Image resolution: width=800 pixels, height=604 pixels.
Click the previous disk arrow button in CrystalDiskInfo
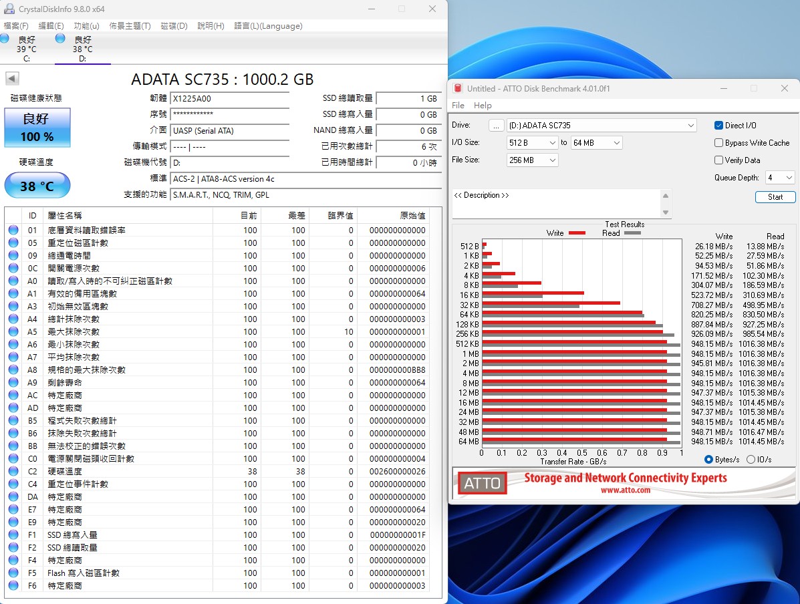point(12,79)
